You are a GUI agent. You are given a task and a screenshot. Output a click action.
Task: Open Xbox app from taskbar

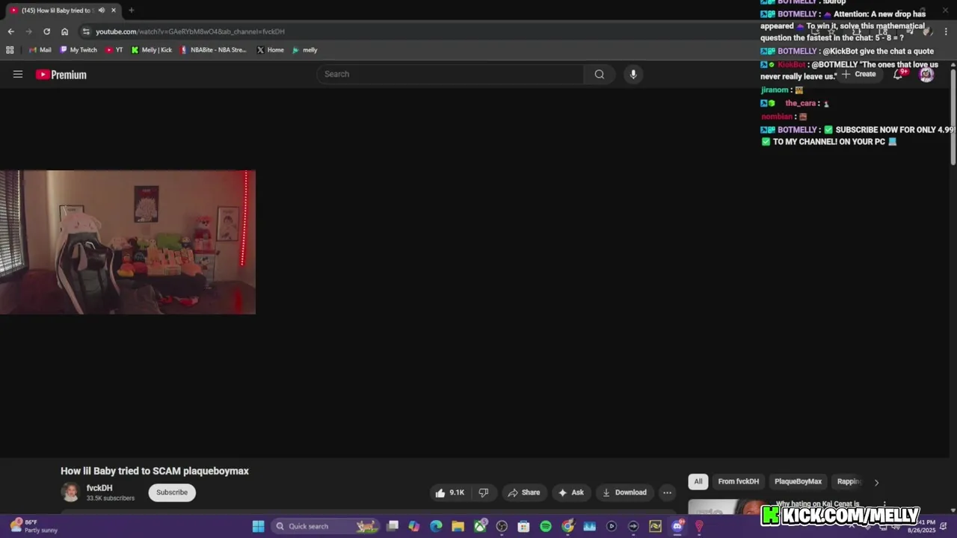(x=480, y=526)
